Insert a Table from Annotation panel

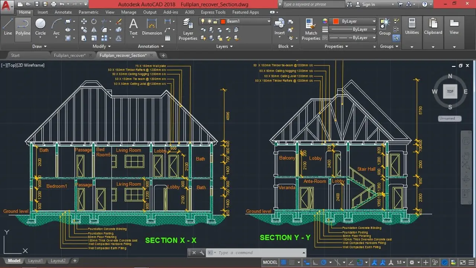pyautogui.click(x=168, y=38)
